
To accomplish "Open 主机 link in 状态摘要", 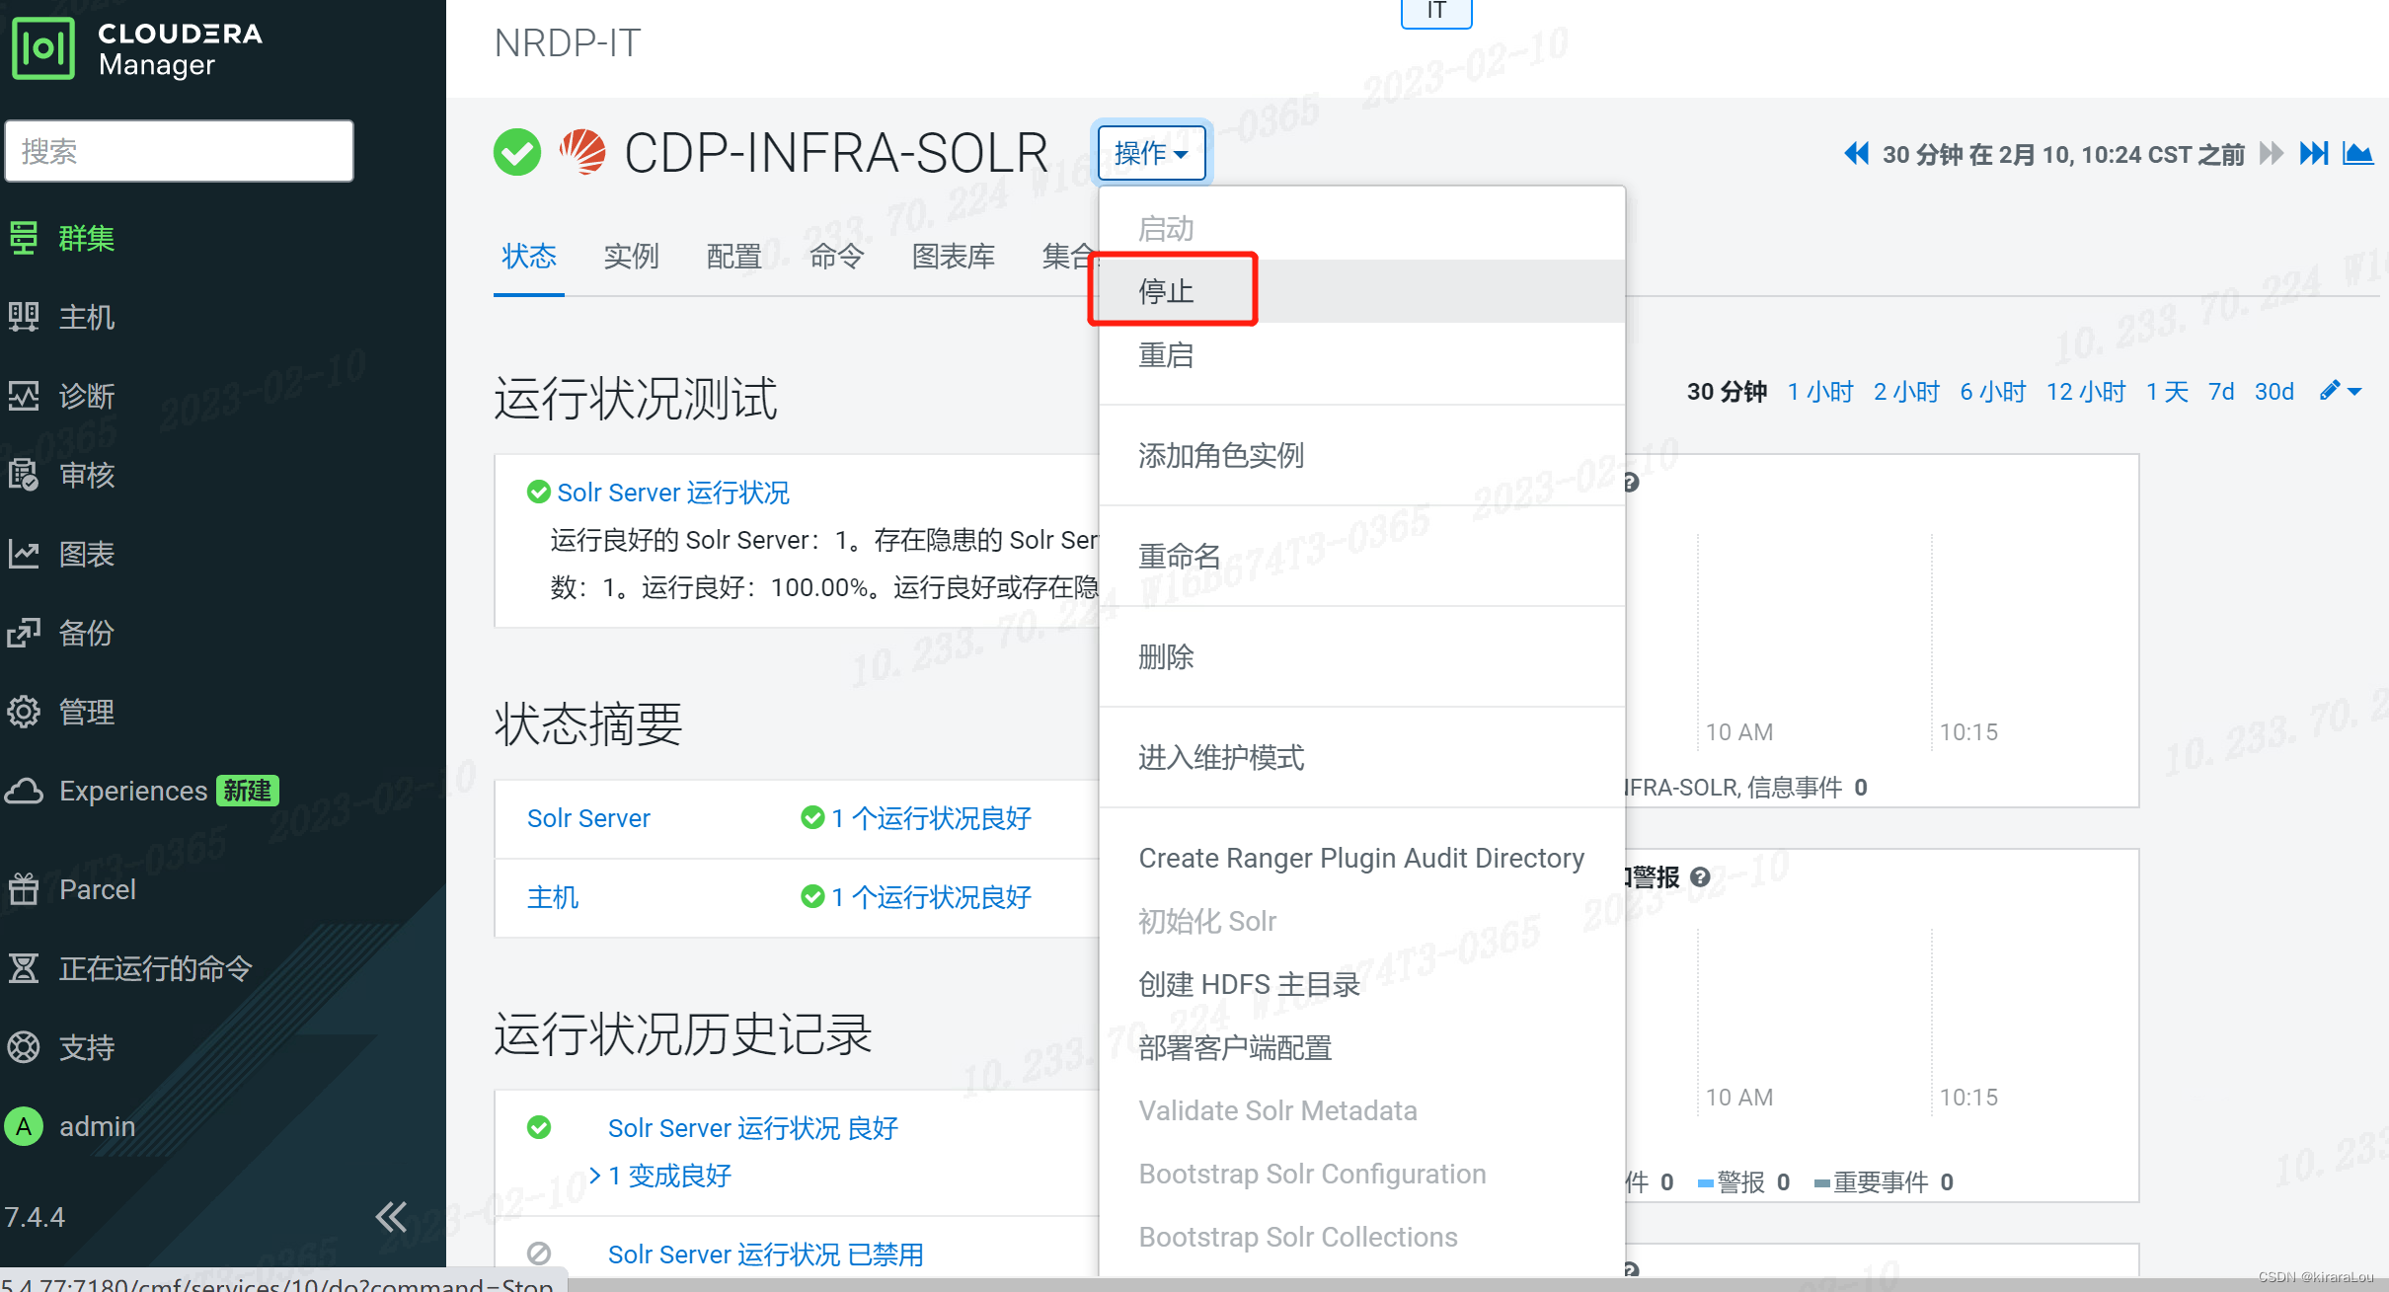I will [553, 897].
